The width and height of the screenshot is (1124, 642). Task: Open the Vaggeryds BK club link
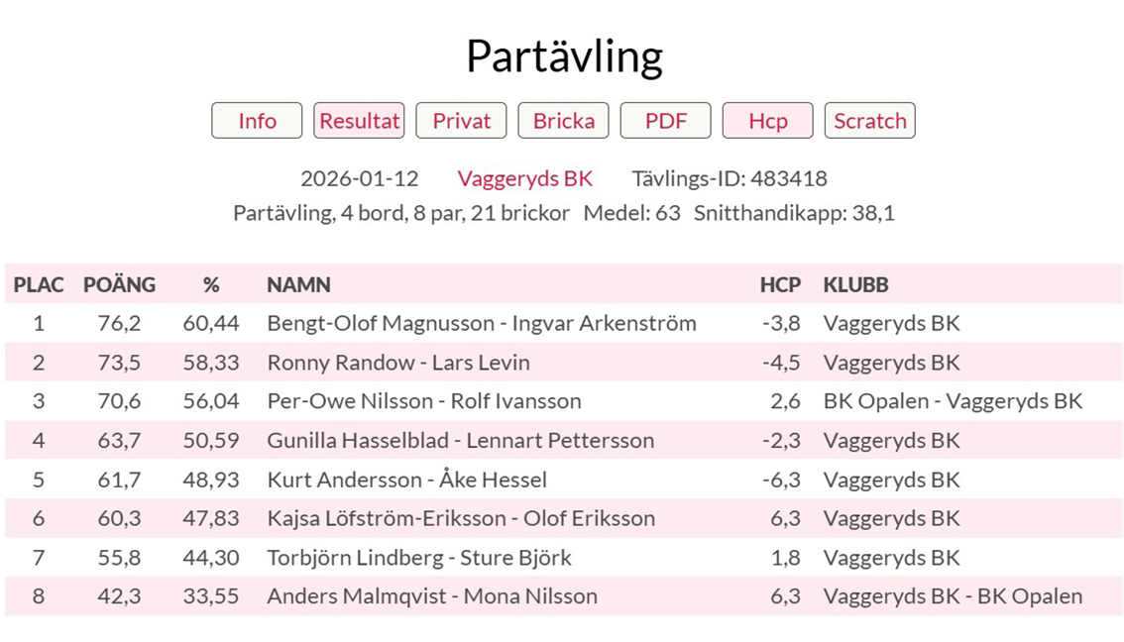pos(524,178)
